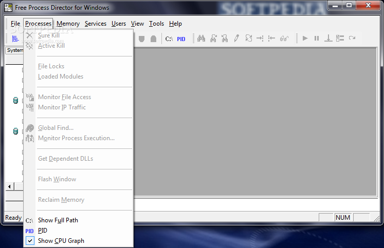The image size is (384, 248).
Task: Click the binoculars Find toolbar icon
Action: click(x=202, y=39)
